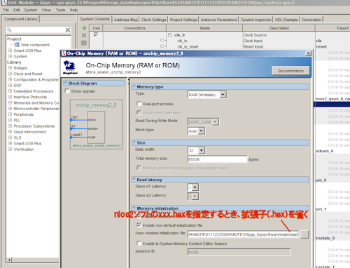350x268 pixels.
Task: Open the System menu
Action: [x=31, y=10]
